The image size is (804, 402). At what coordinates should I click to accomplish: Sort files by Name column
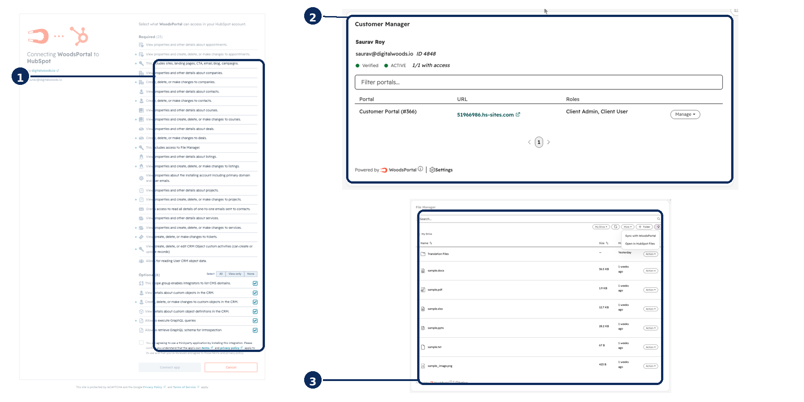click(x=426, y=243)
